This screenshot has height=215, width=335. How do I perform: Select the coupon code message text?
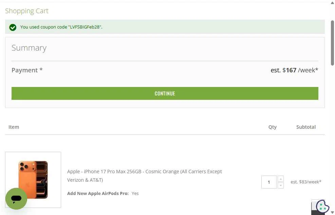(x=61, y=27)
